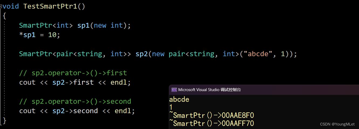Click the word second in the cout line

point(86,111)
